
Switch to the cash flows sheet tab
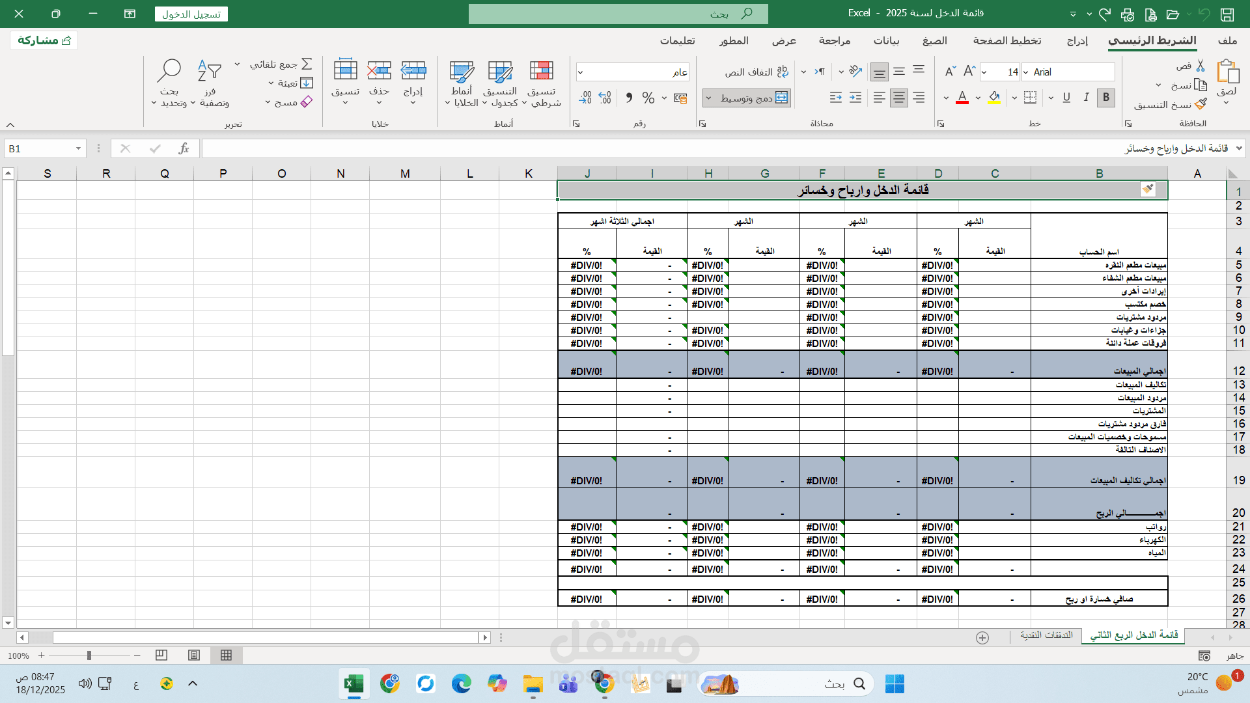tap(1046, 635)
